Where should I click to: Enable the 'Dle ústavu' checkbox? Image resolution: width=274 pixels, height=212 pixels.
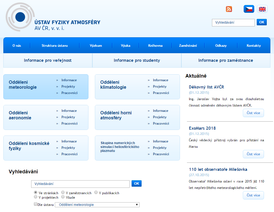[x=36, y=204]
